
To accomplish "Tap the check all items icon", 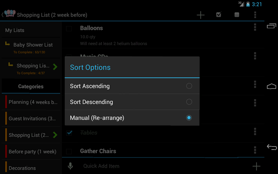I will (219, 15).
